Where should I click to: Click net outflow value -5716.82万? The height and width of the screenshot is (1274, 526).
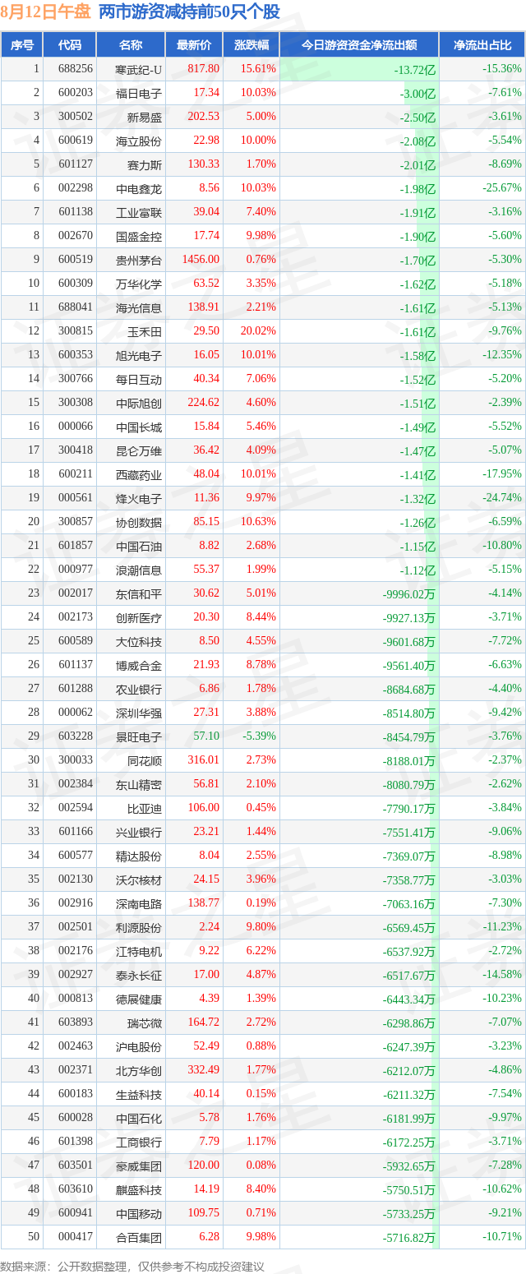tap(409, 1238)
